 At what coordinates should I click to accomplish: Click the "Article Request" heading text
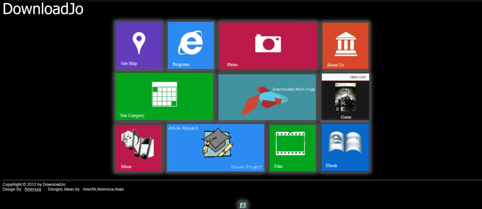tap(183, 128)
